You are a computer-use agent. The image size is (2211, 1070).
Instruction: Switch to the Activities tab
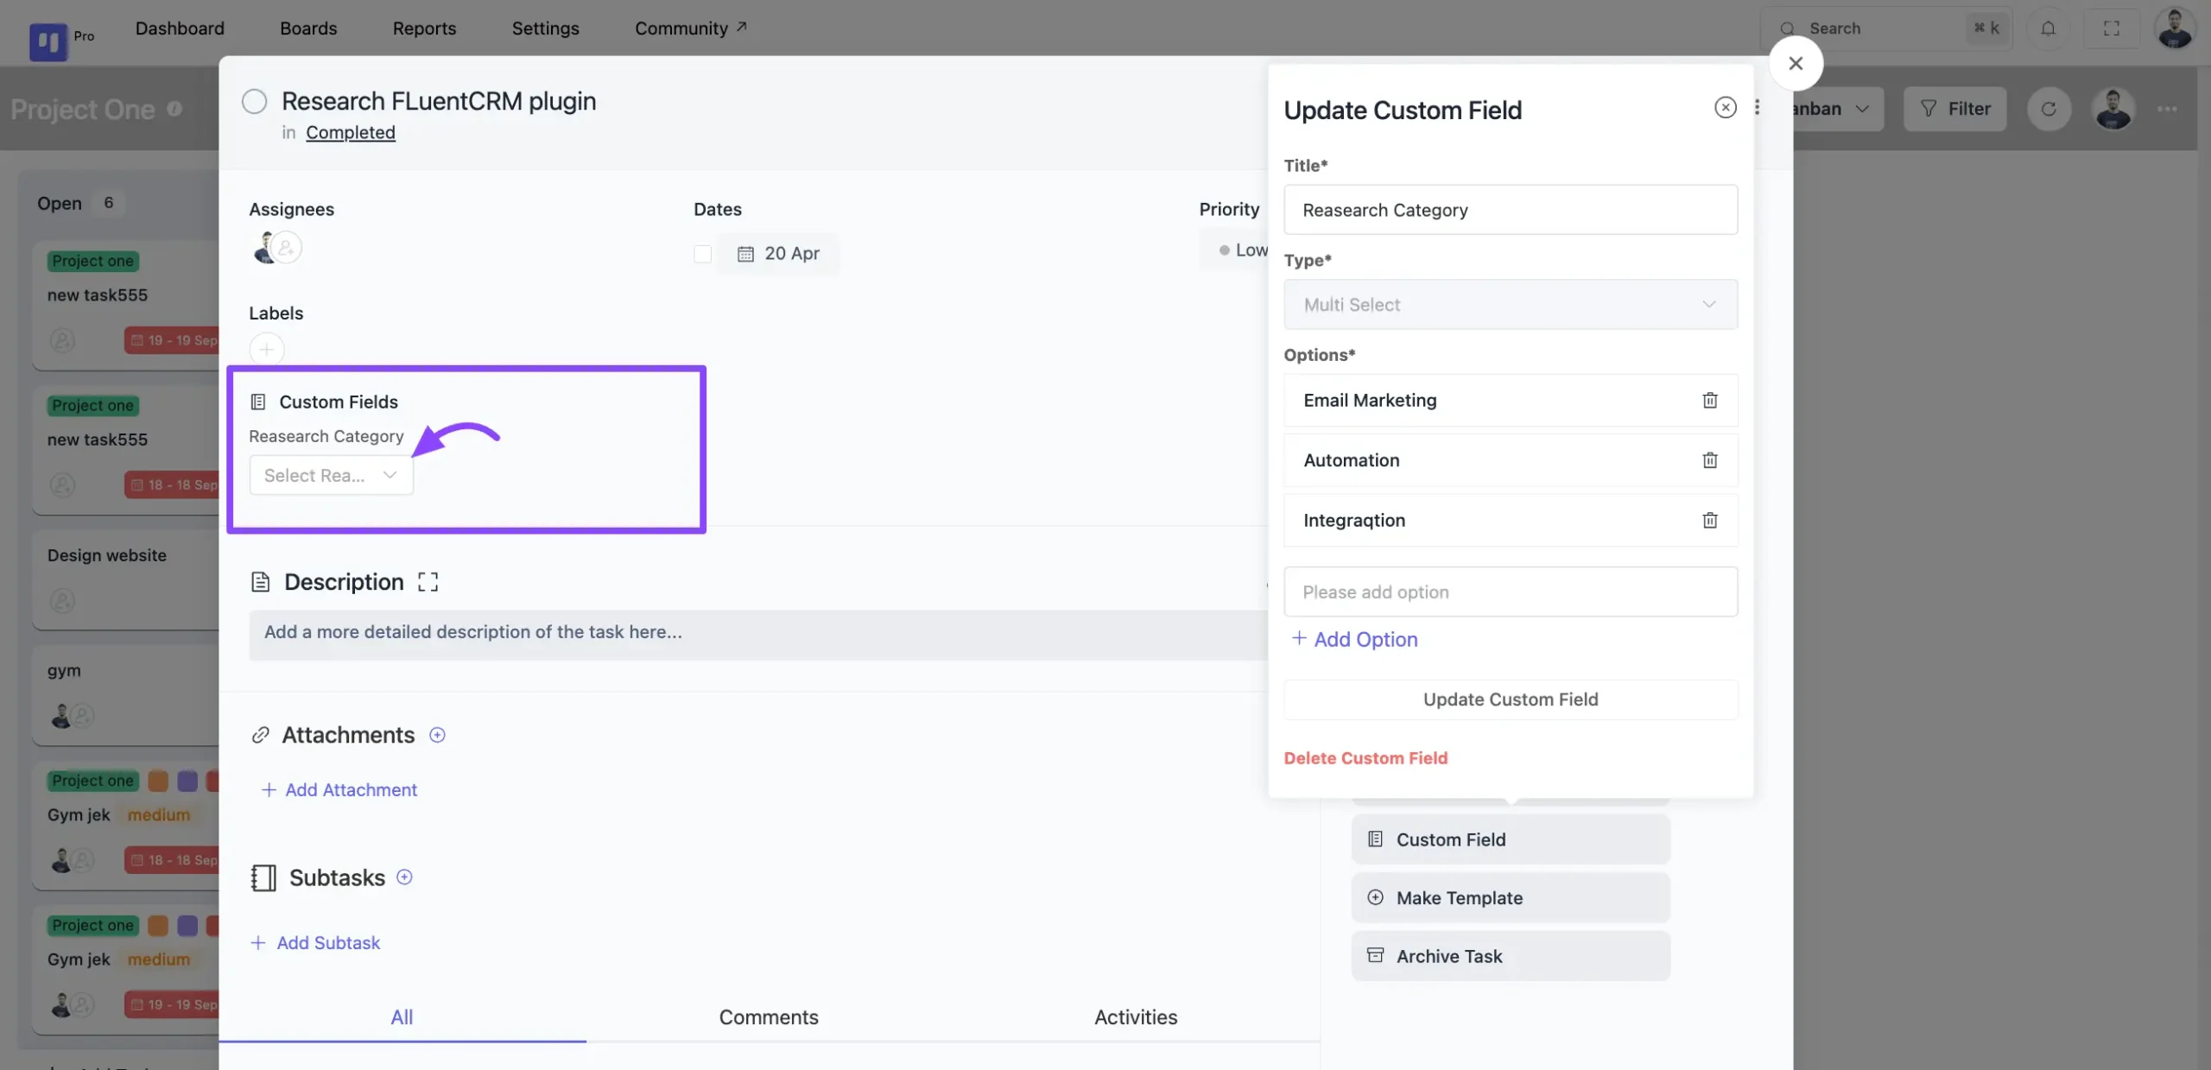[x=1136, y=1016]
